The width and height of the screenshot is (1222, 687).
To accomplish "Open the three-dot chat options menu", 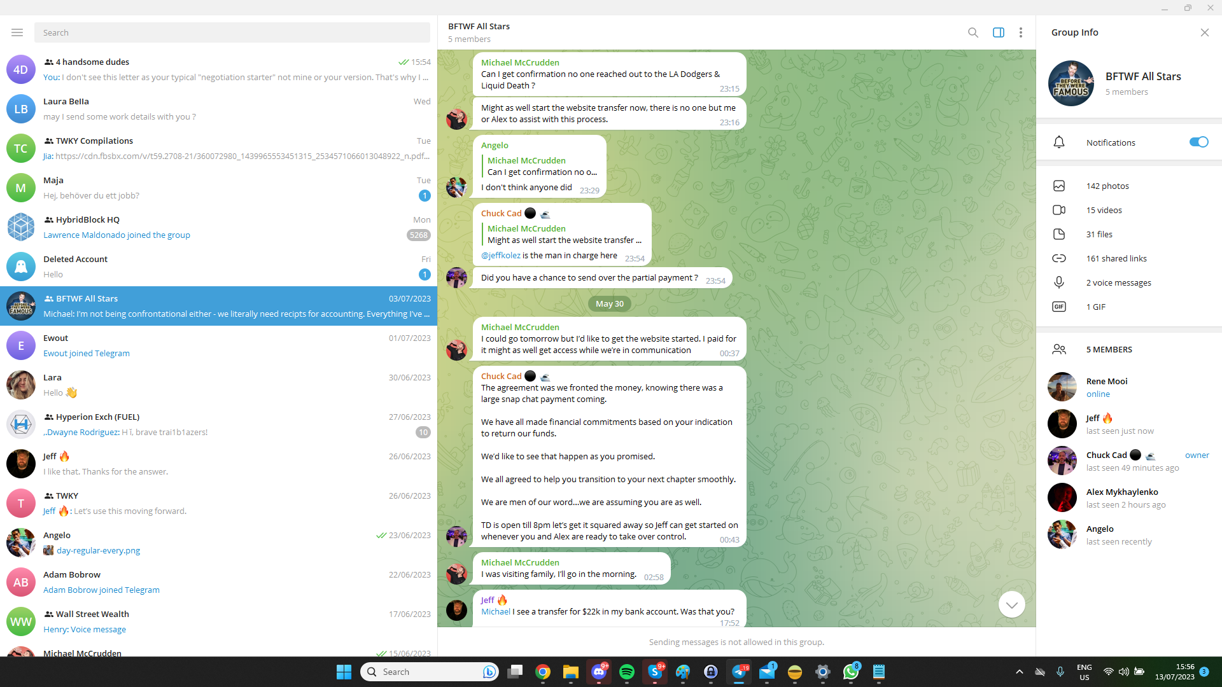I will tap(1020, 32).
